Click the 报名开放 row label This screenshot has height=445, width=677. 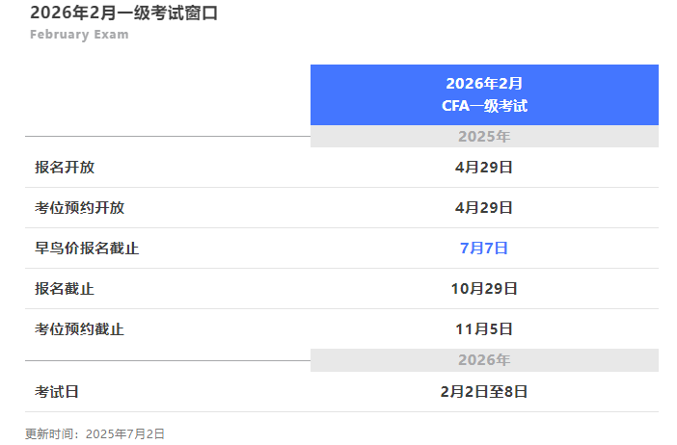click(65, 168)
